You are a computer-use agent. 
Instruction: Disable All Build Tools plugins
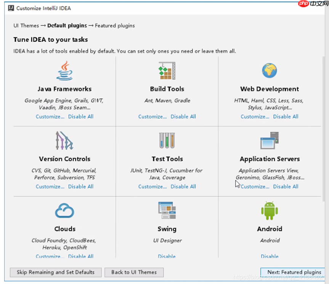(x=183, y=117)
